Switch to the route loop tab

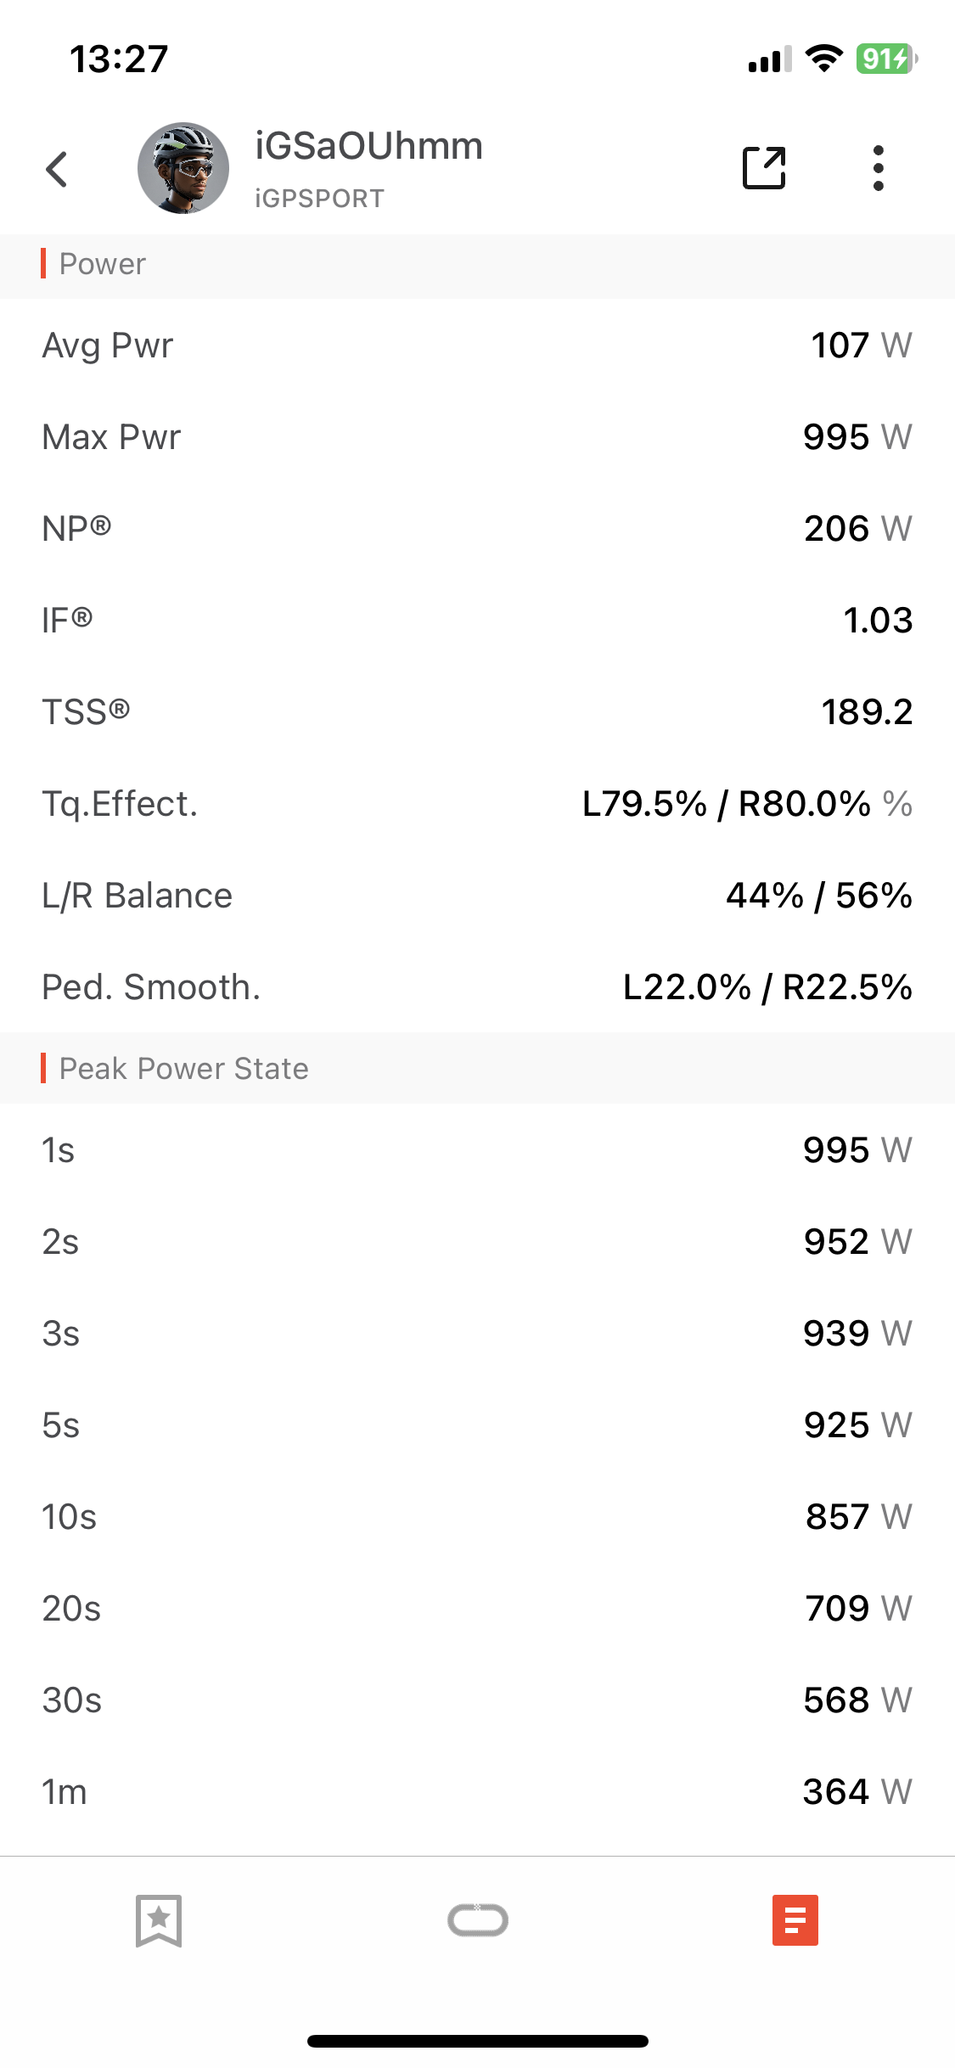click(478, 1920)
